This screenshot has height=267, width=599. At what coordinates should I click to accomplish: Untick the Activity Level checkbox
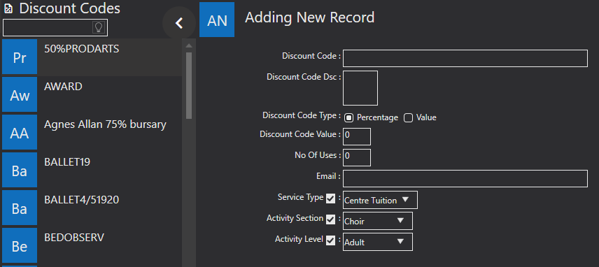330,240
